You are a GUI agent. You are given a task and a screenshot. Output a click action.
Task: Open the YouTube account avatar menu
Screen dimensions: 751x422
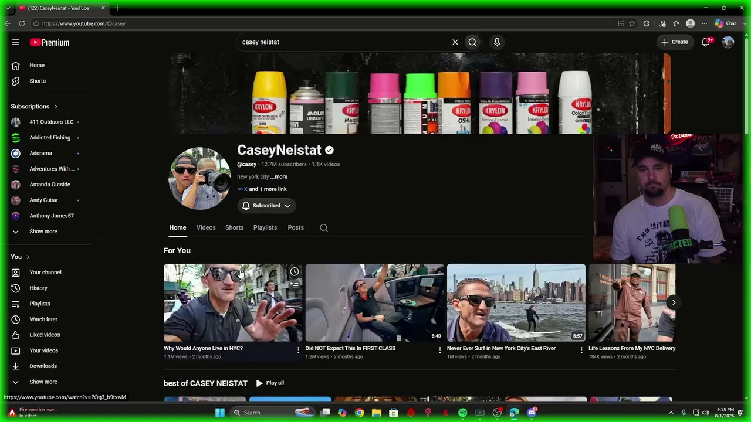[728, 42]
